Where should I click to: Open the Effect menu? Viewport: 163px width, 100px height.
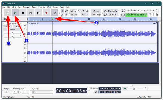coord(49,7)
